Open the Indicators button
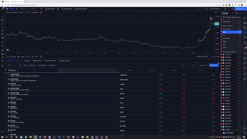Screen dimensions: 247x139 pyautogui.click(x=50, y=8)
